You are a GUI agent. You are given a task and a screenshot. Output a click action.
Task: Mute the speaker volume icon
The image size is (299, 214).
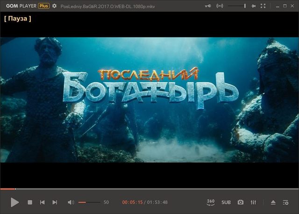coord(71,202)
